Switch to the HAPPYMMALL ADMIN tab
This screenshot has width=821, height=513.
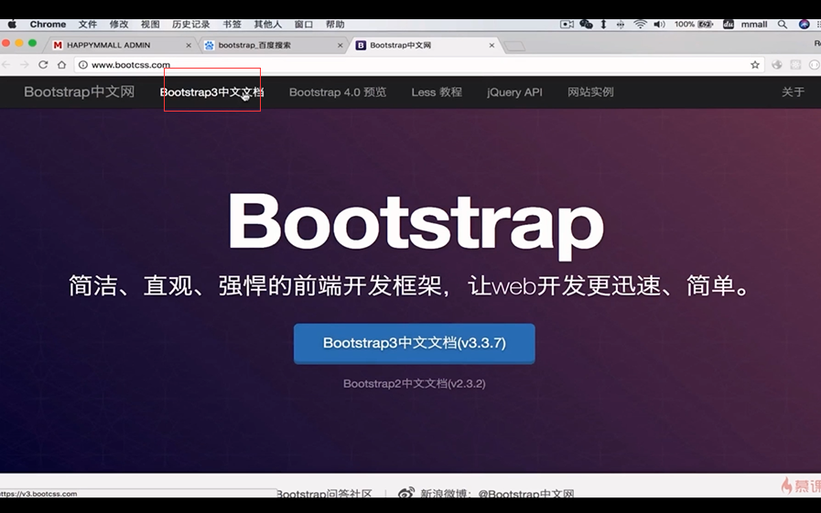pyautogui.click(x=123, y=45)
